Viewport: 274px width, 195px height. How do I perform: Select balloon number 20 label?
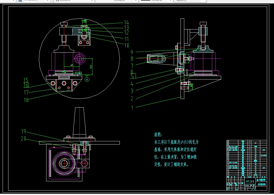point(23,138)
